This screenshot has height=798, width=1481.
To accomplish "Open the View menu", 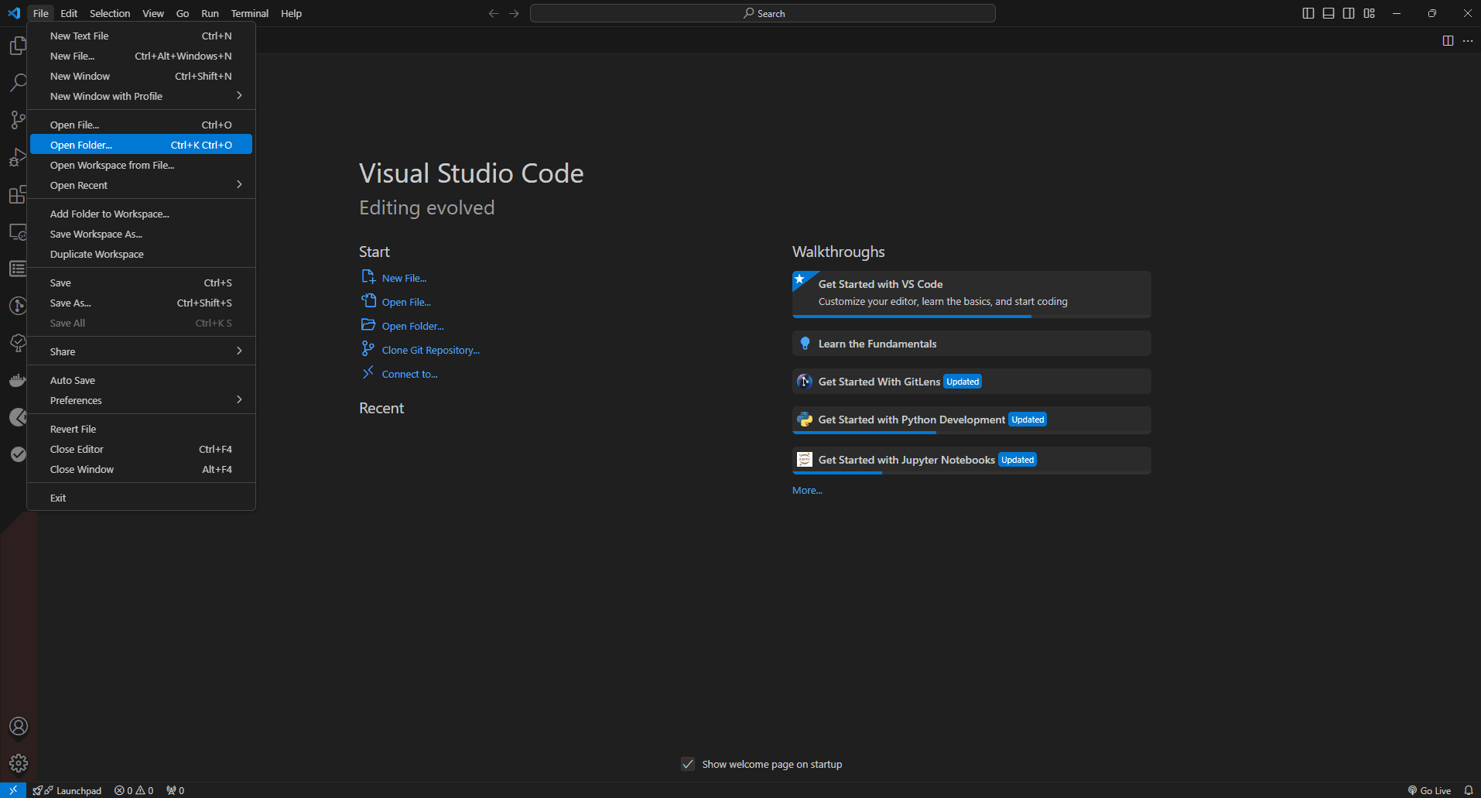I will (153, 13).
